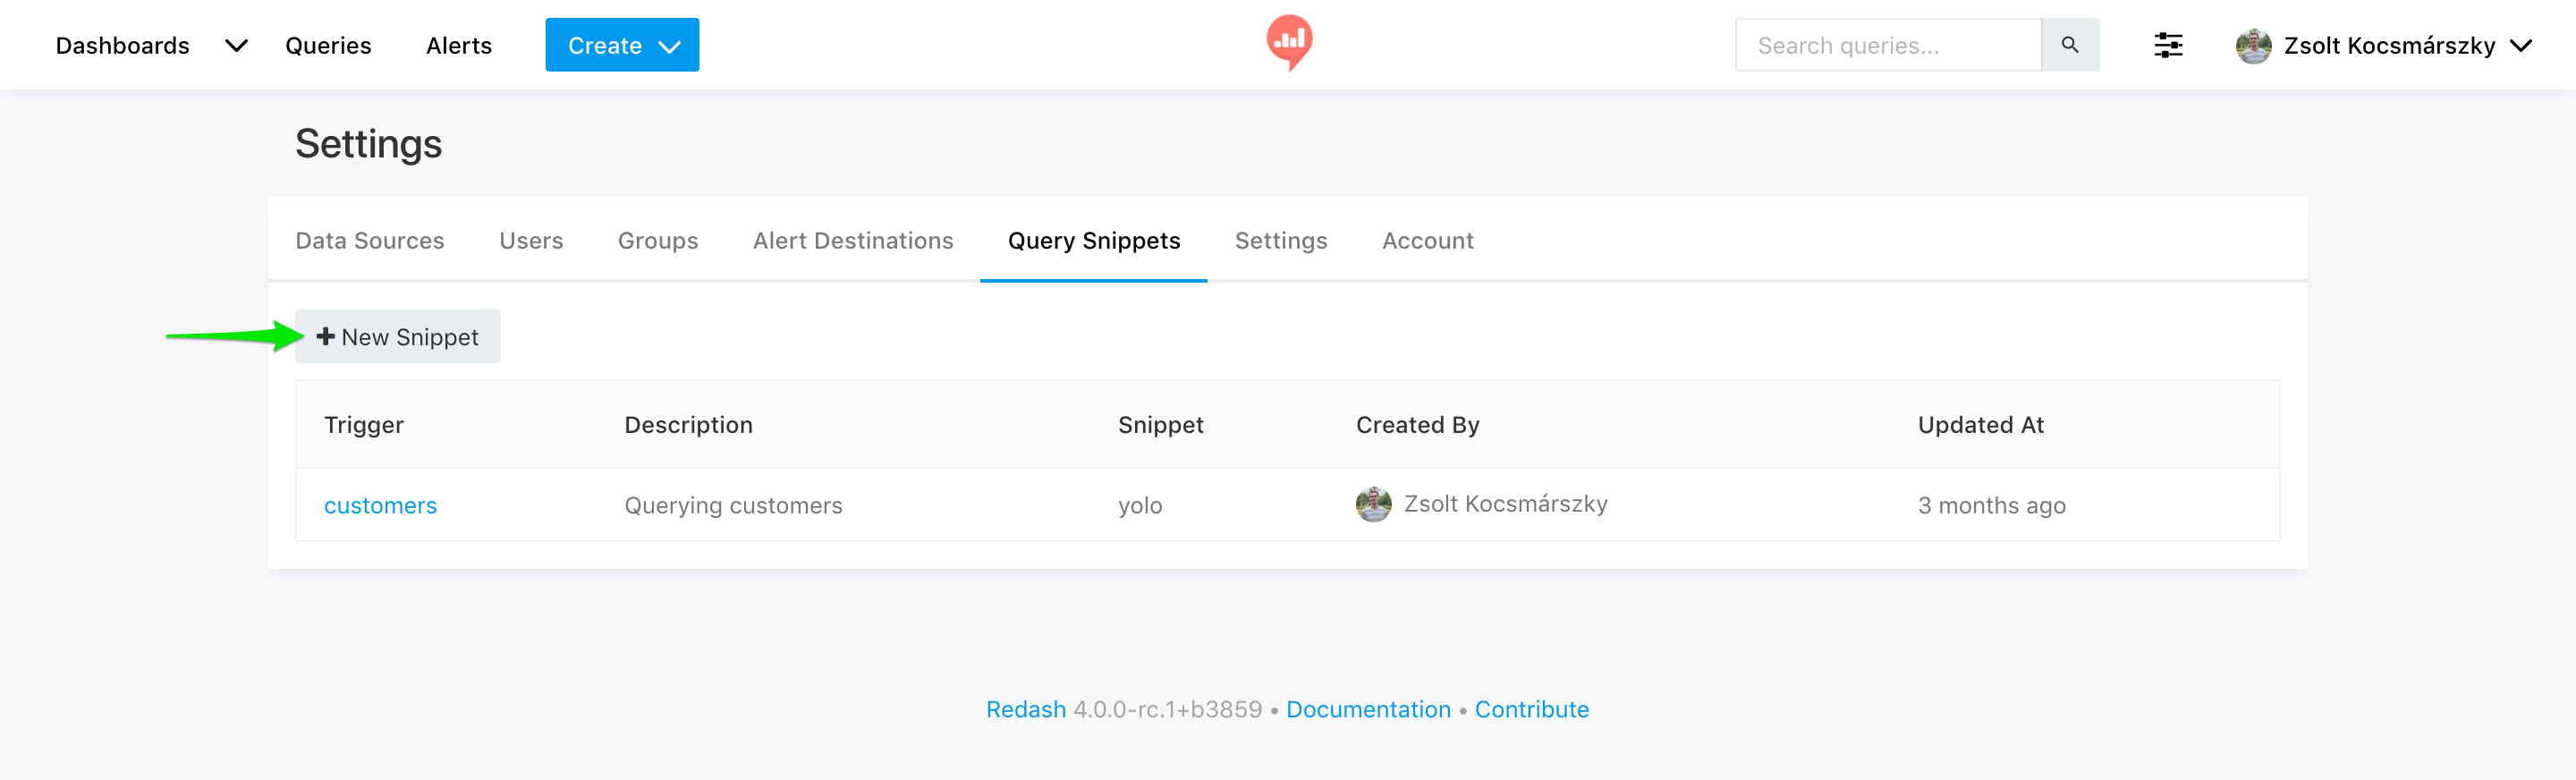Click the user avatar in top bar
The width and height of the screenshot is (2576, 780).
point(2252,46)
